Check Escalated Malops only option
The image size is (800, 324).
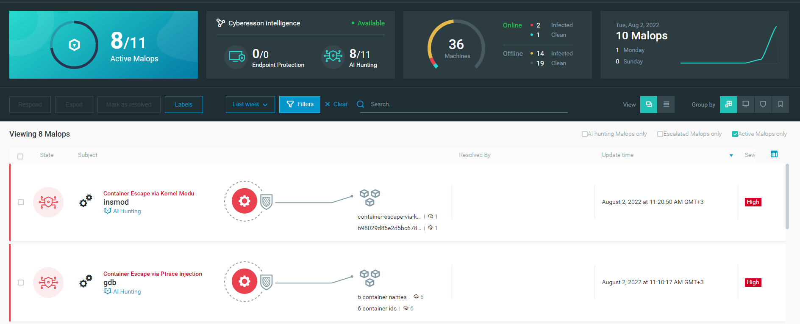click(x=660, y=134)
